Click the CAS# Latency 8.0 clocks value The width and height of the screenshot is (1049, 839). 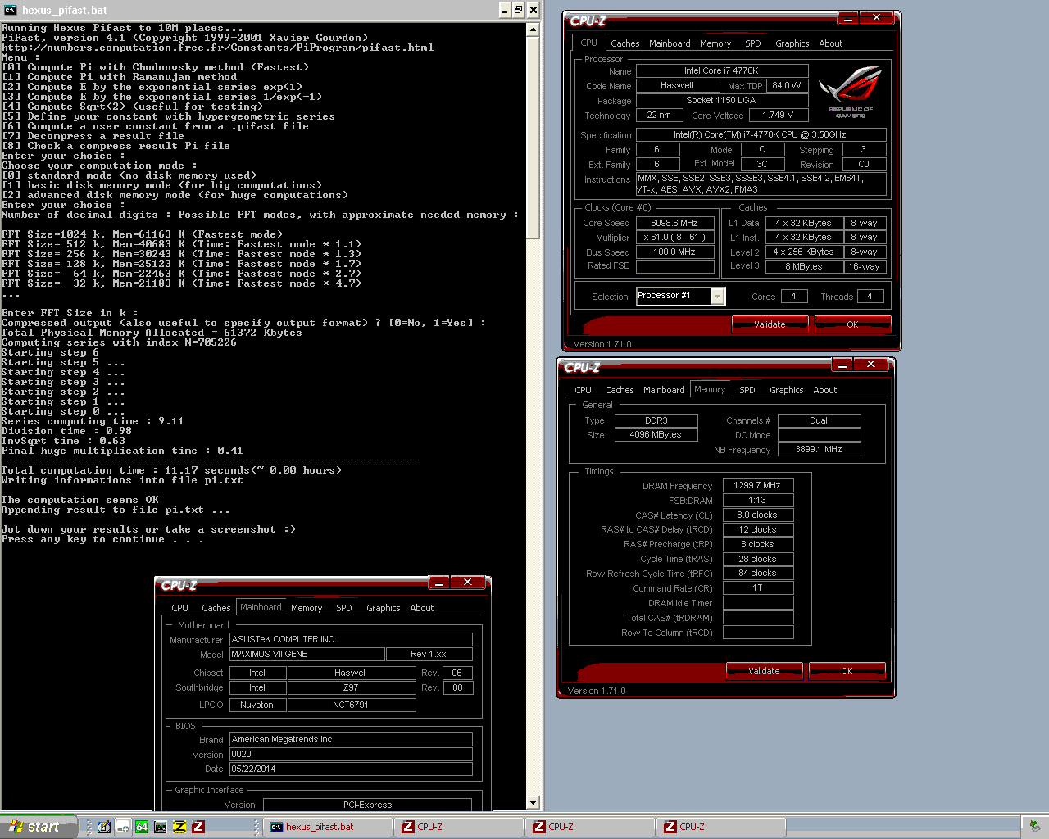[x=758, y=515]
